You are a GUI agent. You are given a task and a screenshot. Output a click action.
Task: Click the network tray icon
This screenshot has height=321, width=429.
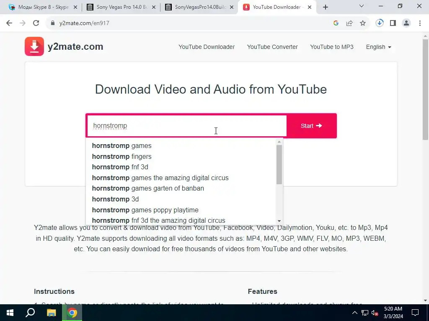[x=365, y=313]
